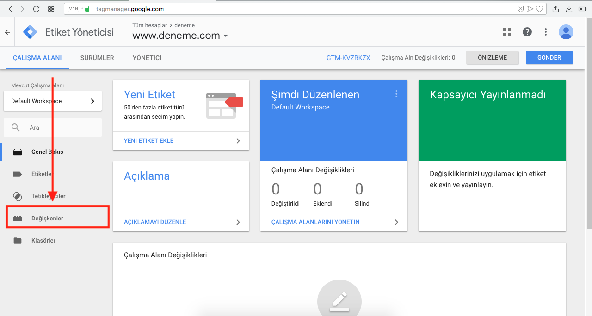Open the www.deneme.com container dropdown

tap(180, 36)
